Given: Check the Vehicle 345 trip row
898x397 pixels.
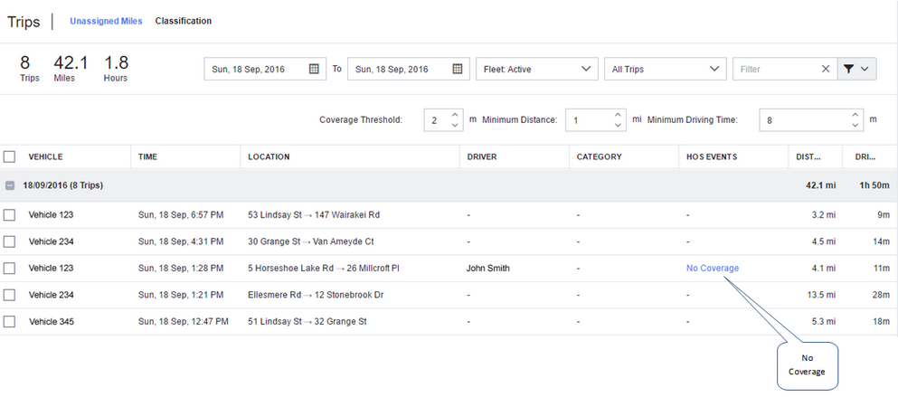Looking at the screenshot, I should pyautogui.click(x=9, y=321).
